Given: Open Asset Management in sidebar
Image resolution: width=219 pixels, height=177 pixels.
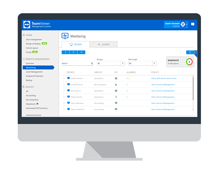Looking at the screenshot, I should click(34, 72).
